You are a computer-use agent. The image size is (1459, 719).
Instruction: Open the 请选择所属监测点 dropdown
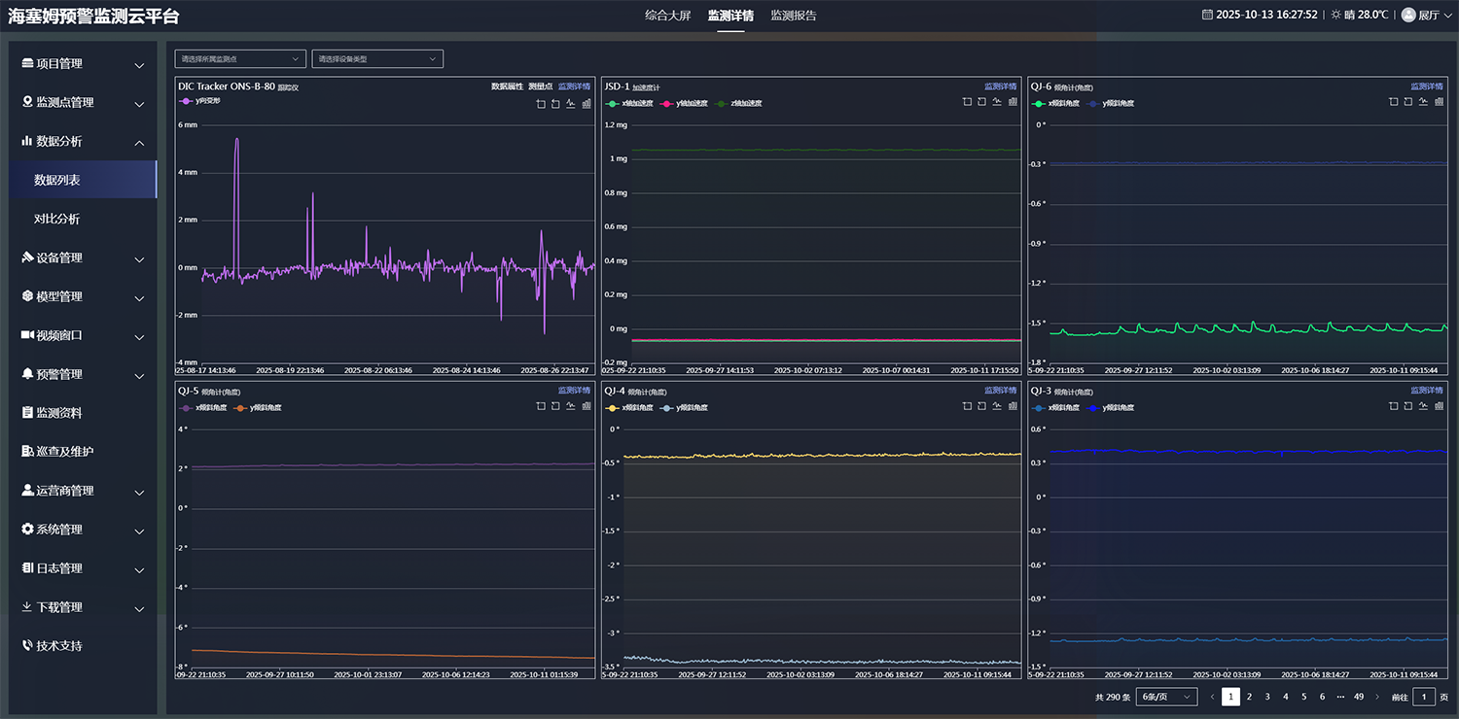point(240,59)
